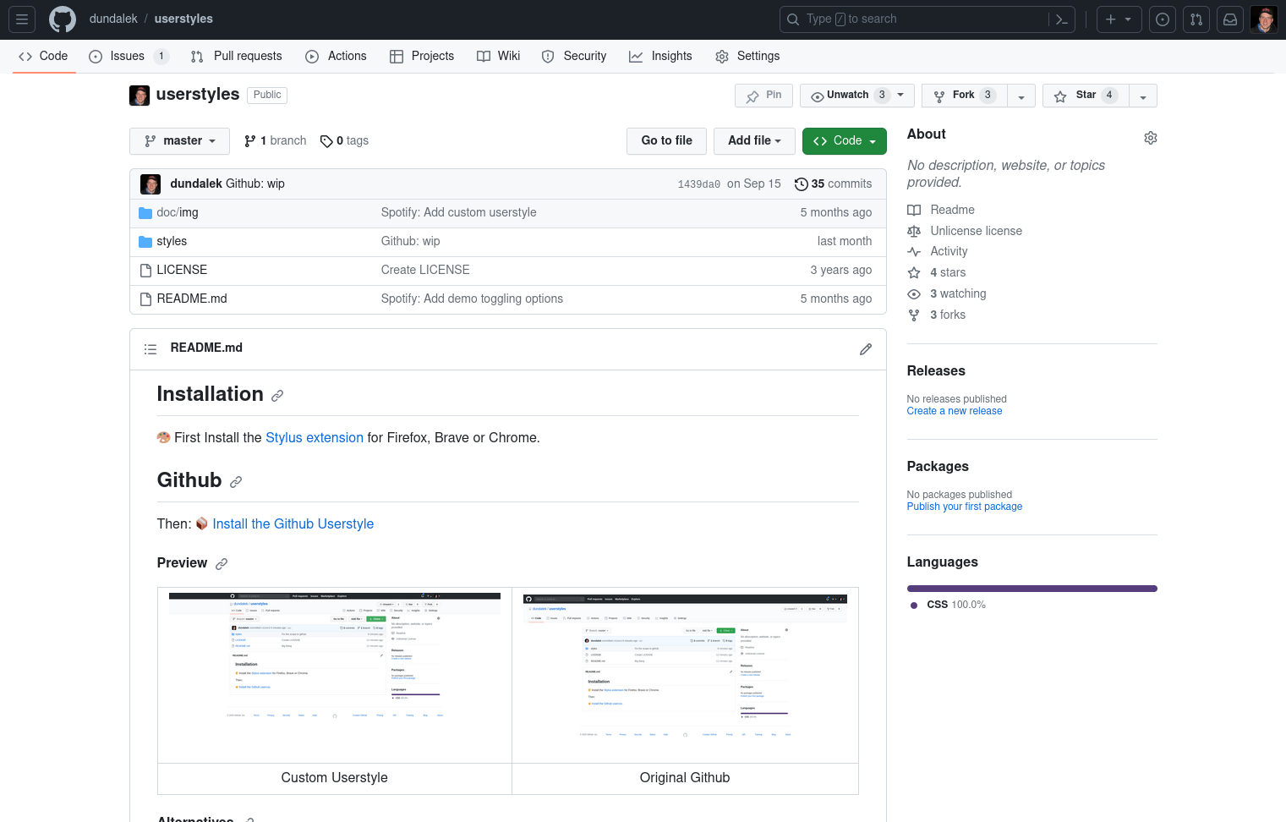The image size is (1286, 822).
Task: Pin this repository
Action: 763,96
